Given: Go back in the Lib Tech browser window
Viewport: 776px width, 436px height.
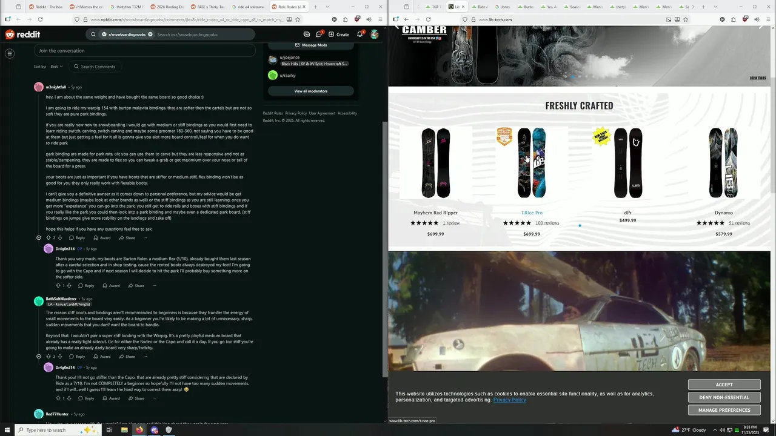Looking at the screenshot, I should pos(406,19).
